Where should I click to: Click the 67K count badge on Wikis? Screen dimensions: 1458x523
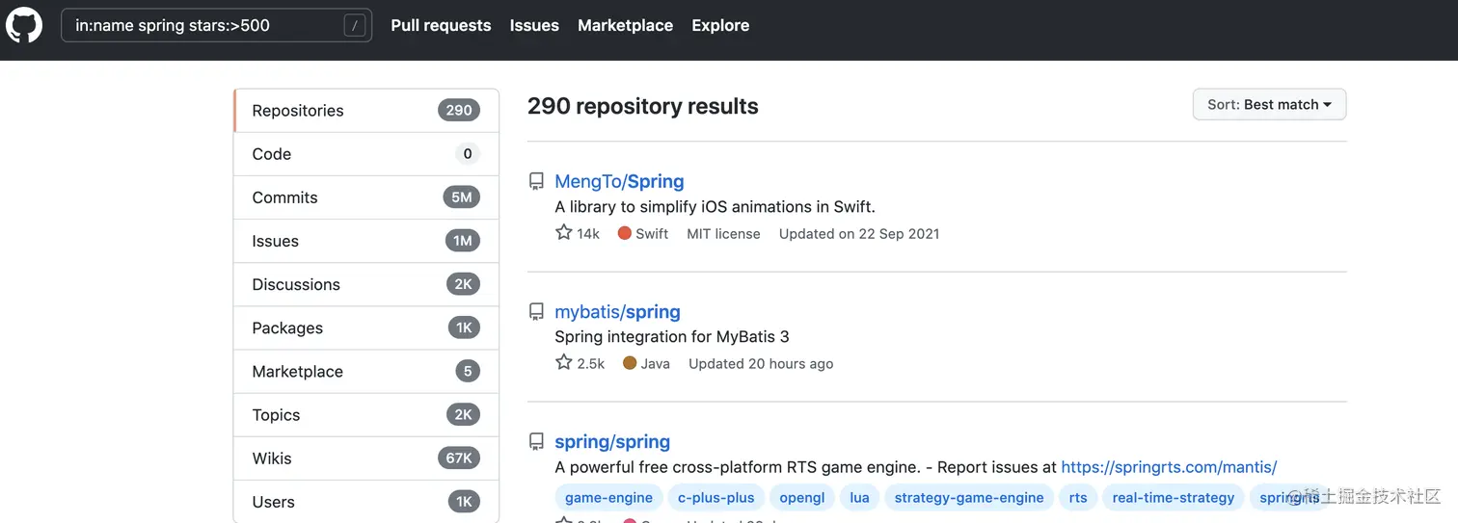tap(459, 458)
